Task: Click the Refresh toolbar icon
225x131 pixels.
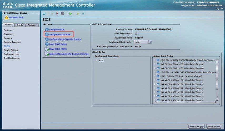Action: [44, 14]
